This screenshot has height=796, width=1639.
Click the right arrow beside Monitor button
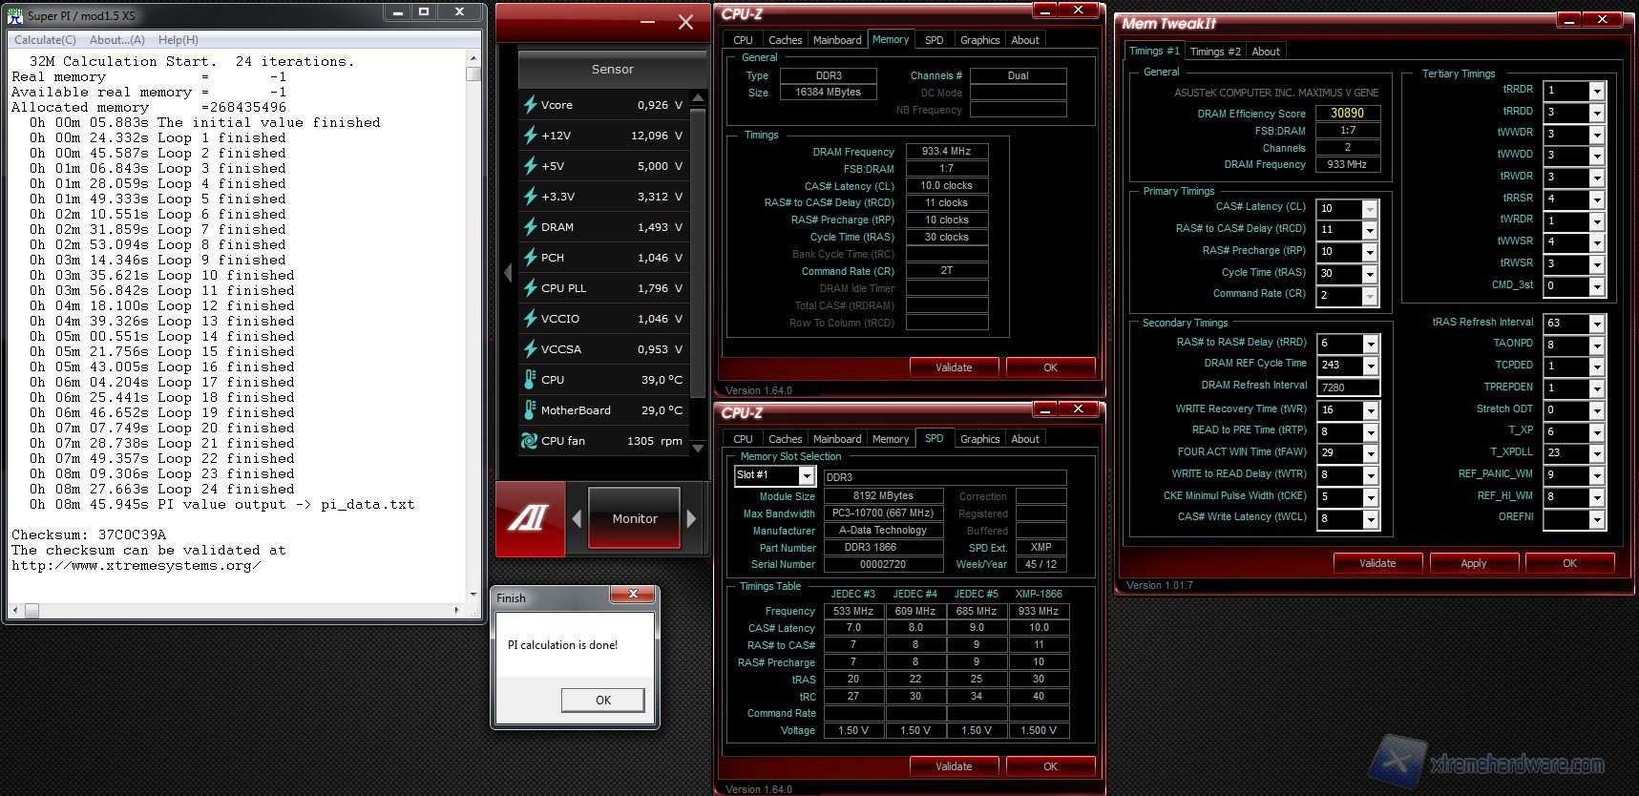point(692,519)
